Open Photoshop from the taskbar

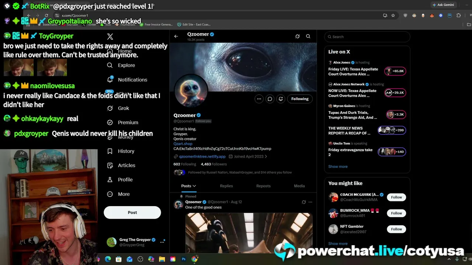point(184,259)
